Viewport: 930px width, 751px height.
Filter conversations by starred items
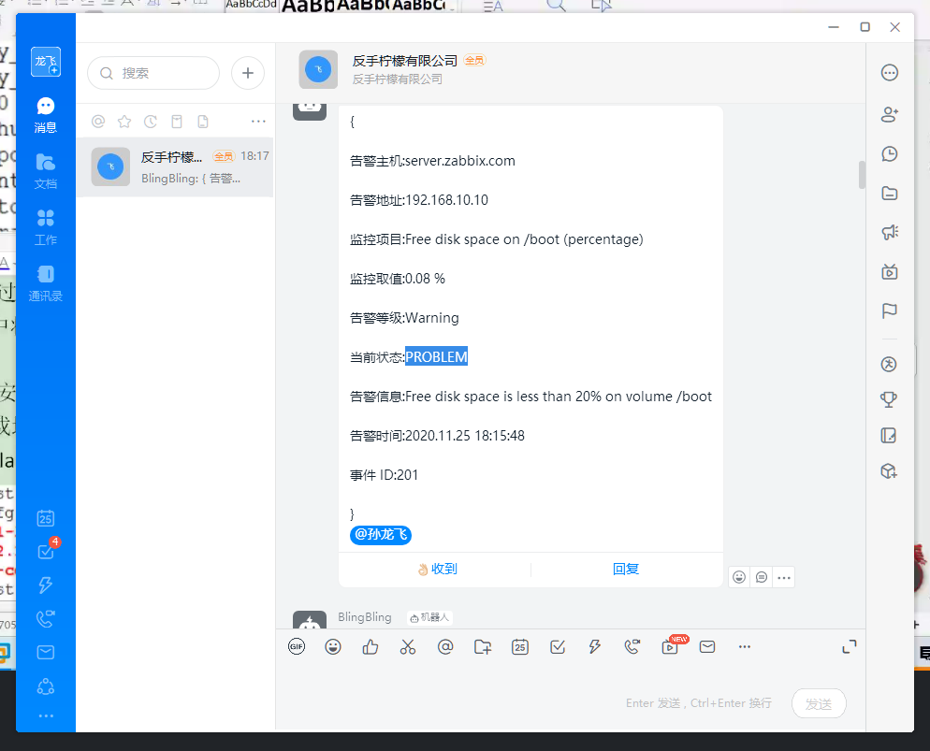click(124, 122)
